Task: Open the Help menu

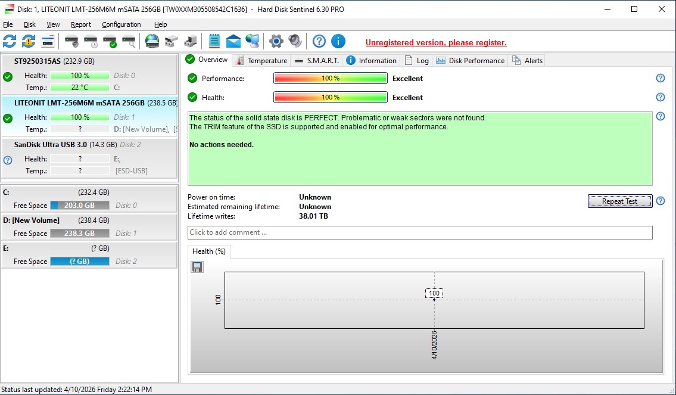Action: point(160,24)
